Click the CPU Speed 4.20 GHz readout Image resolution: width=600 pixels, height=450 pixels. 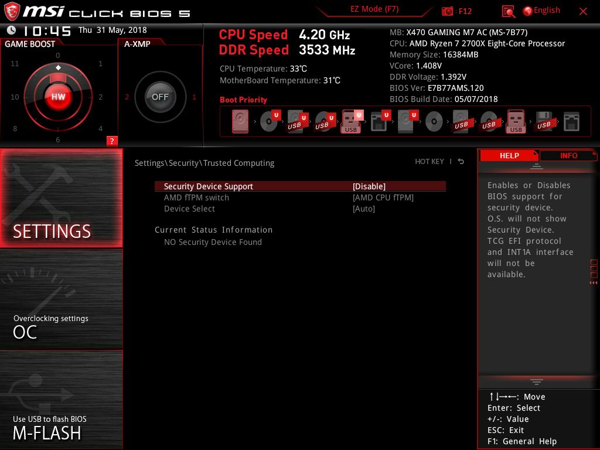point(284,35)
